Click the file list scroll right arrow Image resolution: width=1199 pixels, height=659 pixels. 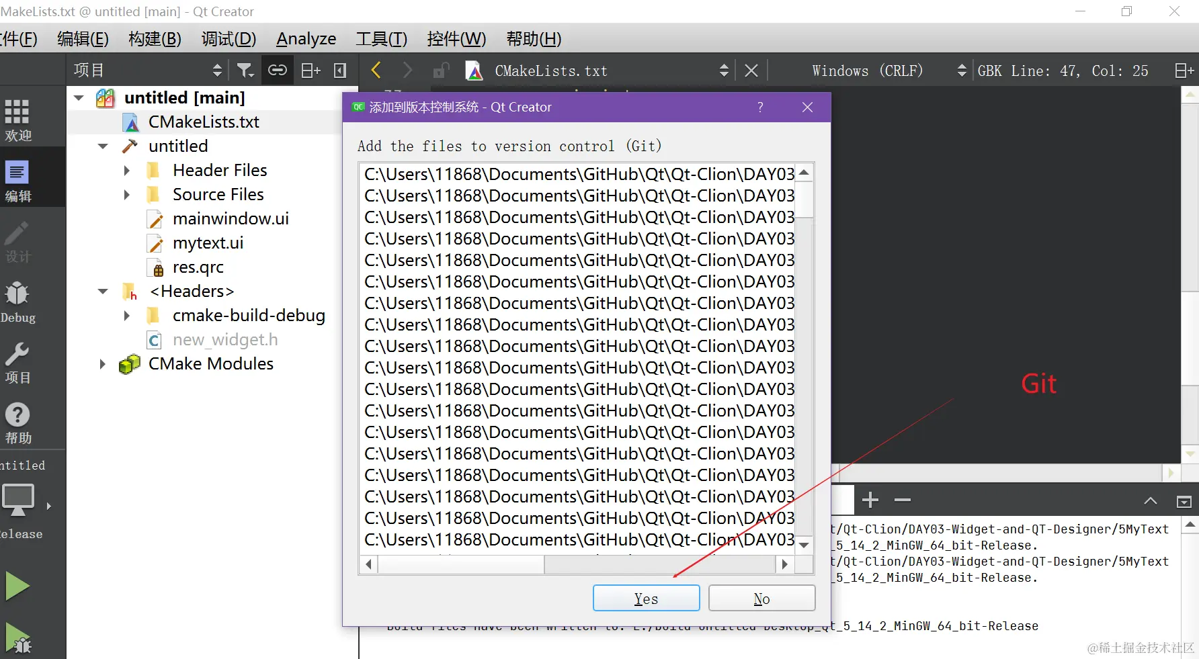coord(784,564)
